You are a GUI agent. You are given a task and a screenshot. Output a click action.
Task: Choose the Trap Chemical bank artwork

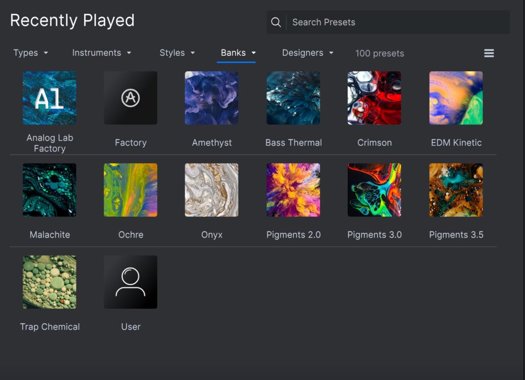point(50,282)
